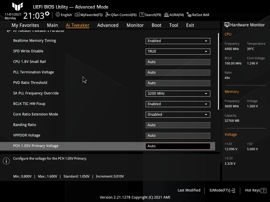This screenshot has width=270, height=202.
Task: Click CPU 1.8V Small Rail field
Action: (x=178, y=62)
